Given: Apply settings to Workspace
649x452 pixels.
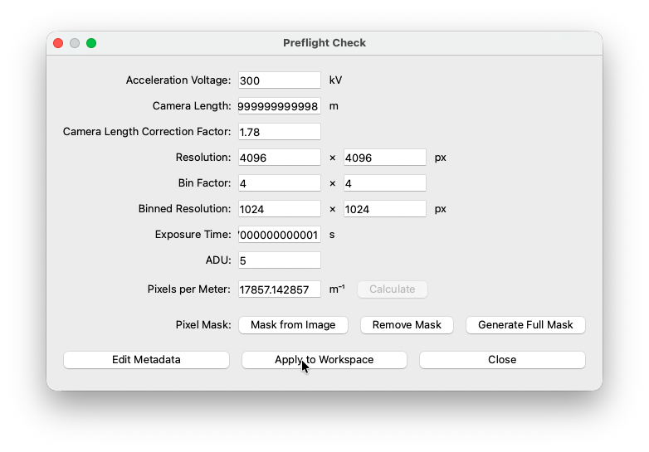Looking at the screenshot, I should click(x=324, y=360).
